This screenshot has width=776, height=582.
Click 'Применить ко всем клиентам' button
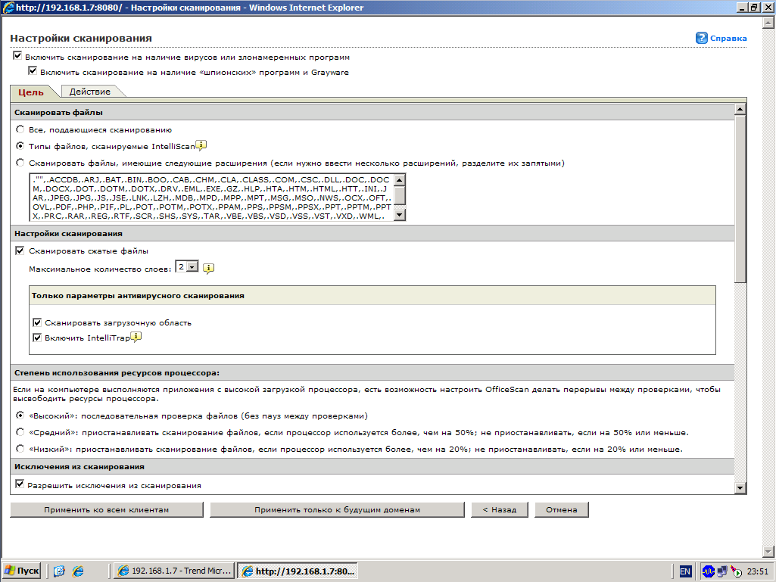pos(107,510)
